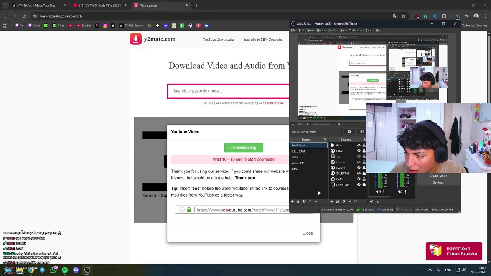Open Chrome media controls icon
491x276 pixels.
(x=467, y=16)
